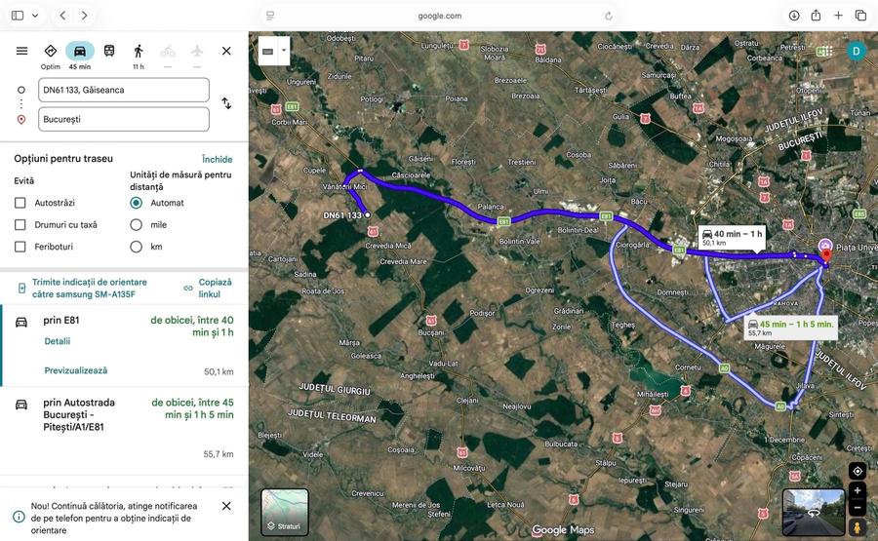Preview the E81 route with Previzualizează
878x541 pixels.
coord(75,370)
